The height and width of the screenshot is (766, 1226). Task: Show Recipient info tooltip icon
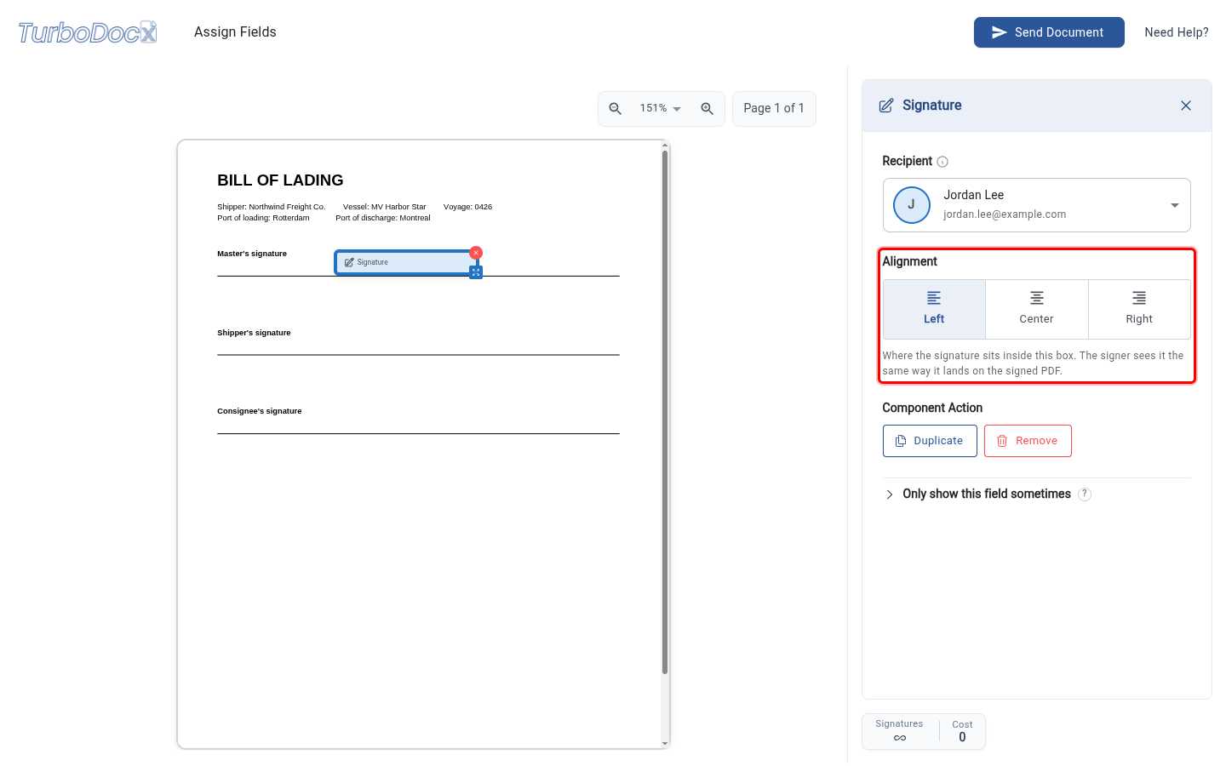[x=942, y=162]
